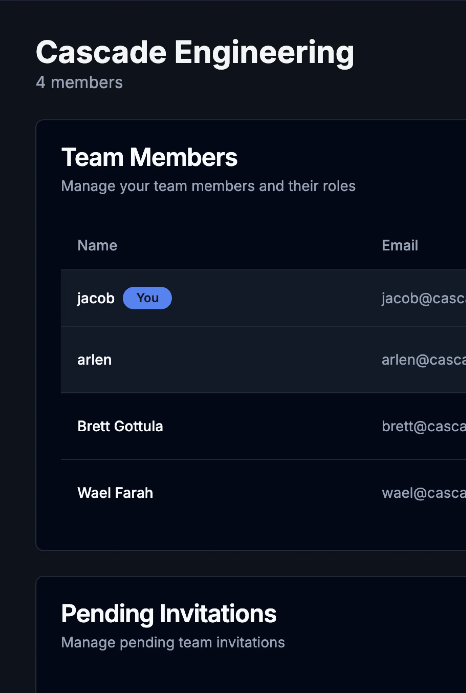
Task: Click the Name column header
Action: (x=97, y=245)
